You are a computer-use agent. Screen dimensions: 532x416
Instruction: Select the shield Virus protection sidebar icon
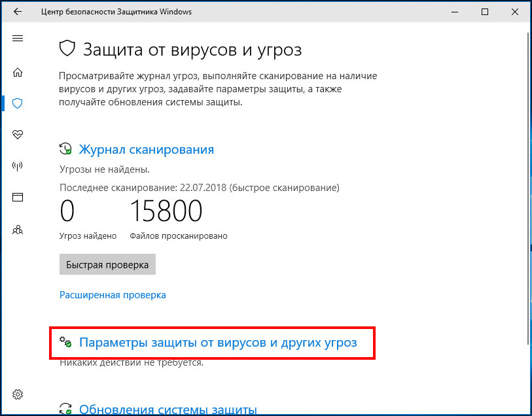[x=17, y=103]
